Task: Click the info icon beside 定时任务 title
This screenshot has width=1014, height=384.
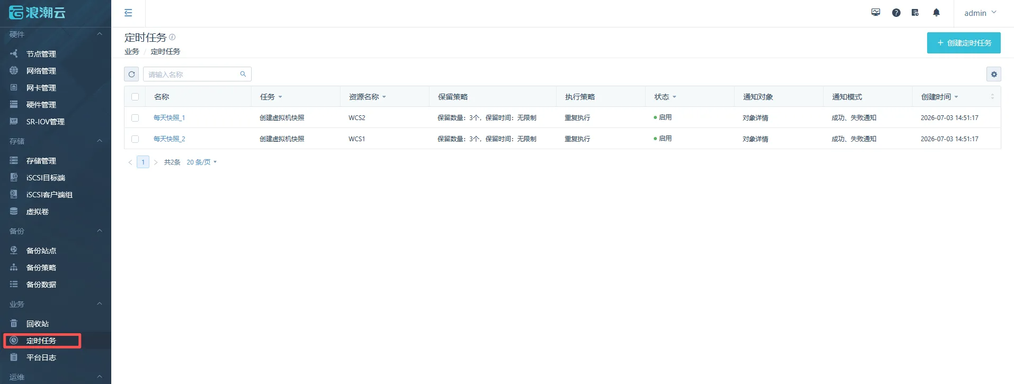Action: click(172, 37)
